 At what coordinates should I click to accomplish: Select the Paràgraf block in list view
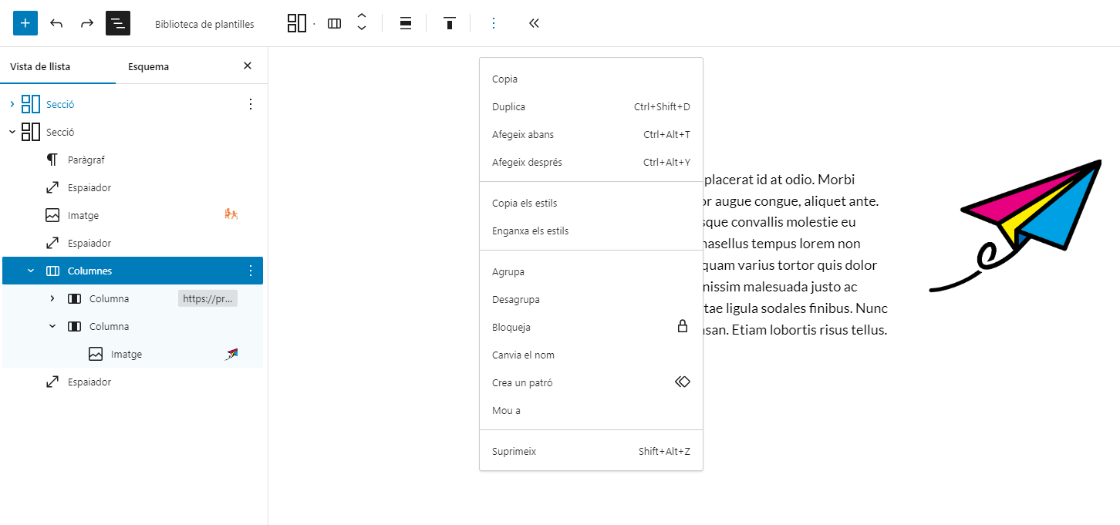pyautogui.click(x=86, y=160)
